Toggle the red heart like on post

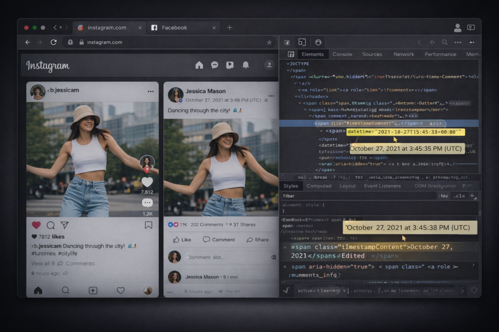tap(36, 225)
